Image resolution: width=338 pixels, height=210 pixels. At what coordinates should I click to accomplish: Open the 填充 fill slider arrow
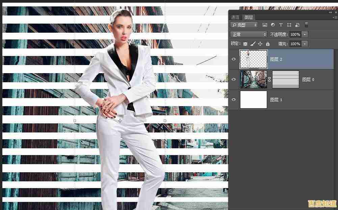(305, 44)
